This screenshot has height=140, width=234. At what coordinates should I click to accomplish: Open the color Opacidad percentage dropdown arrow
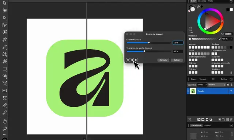click(231, 39)
